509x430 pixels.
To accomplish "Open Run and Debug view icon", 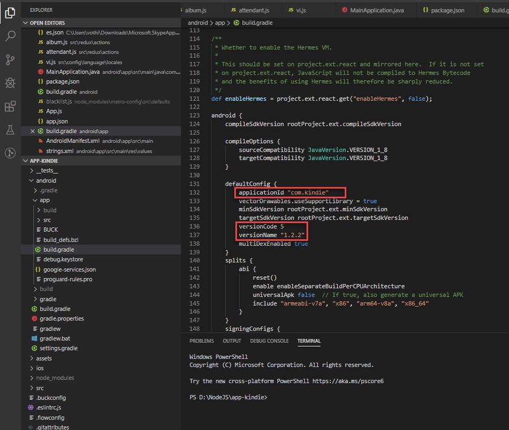I will [10, 83].
